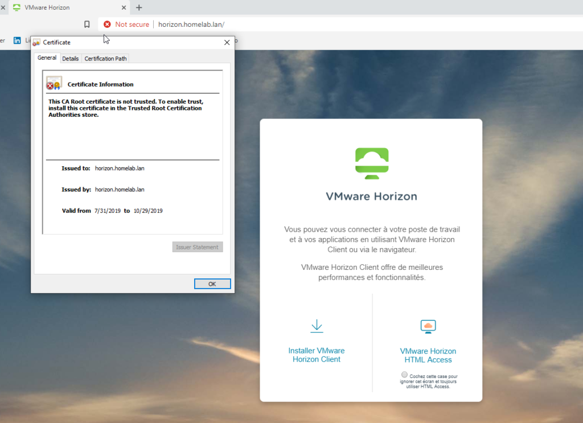583x423 pixels.
Task: Click the download arrow icon
Action: click(317, 326)
